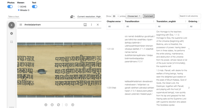Reset the manuscript zoom level

[x=58, y=105]
